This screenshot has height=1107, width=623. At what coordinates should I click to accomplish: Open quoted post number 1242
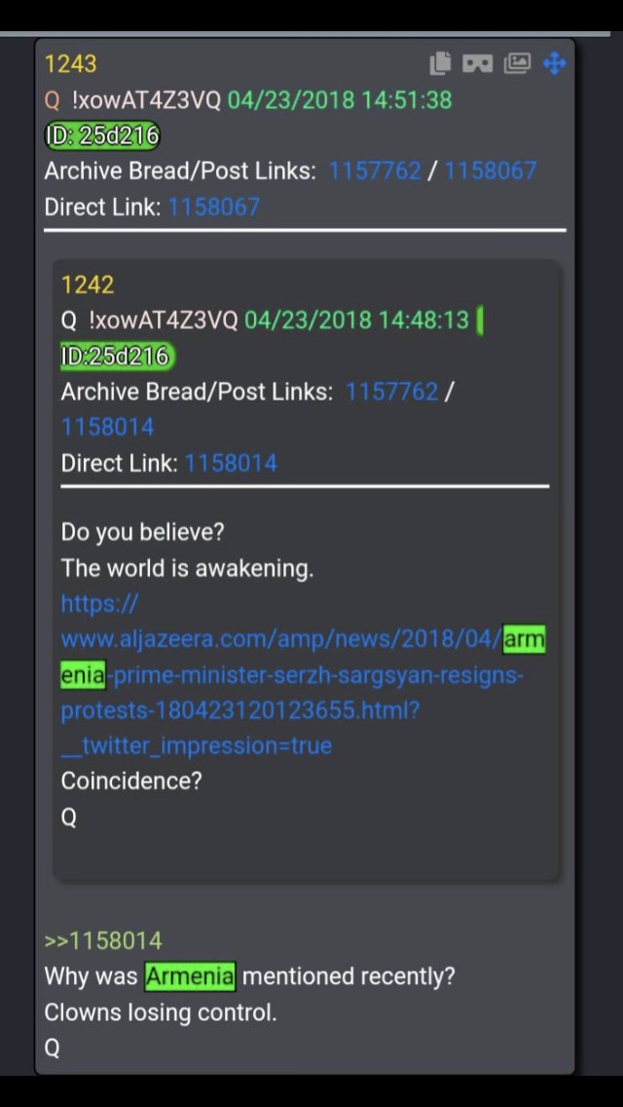(88, 285)
